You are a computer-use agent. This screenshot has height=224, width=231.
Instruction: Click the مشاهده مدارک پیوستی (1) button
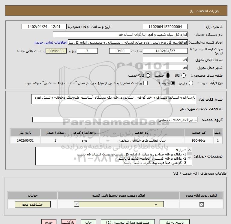coord(128,222)
